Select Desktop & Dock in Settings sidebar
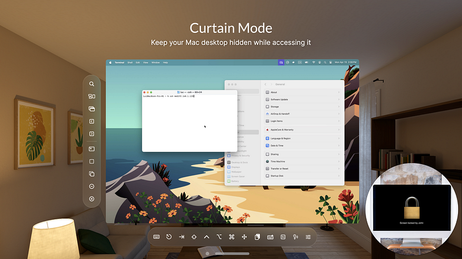The image size is (462, 259). 237,162
